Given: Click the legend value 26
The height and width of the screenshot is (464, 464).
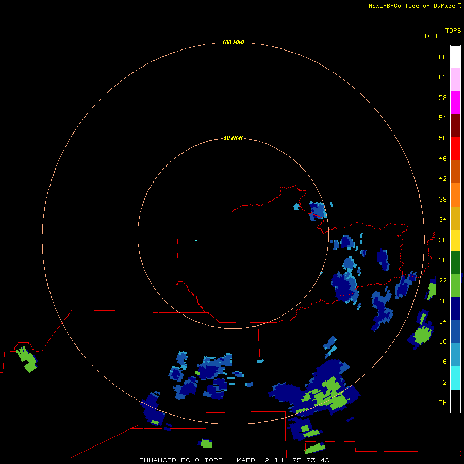Looking at the screenshot, I should [443, 260].
